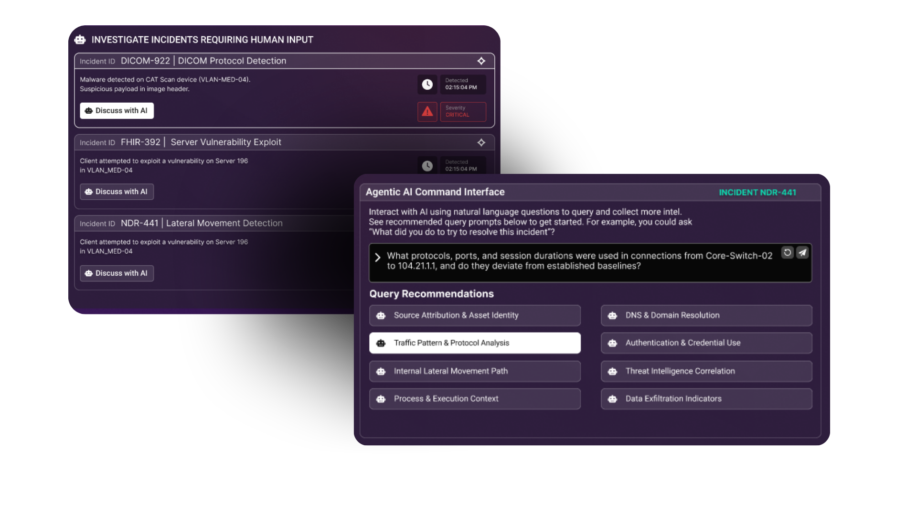Click the robot icon on DNS & Domain Resolution
917x516 pixels.
[x=612, y=315]
